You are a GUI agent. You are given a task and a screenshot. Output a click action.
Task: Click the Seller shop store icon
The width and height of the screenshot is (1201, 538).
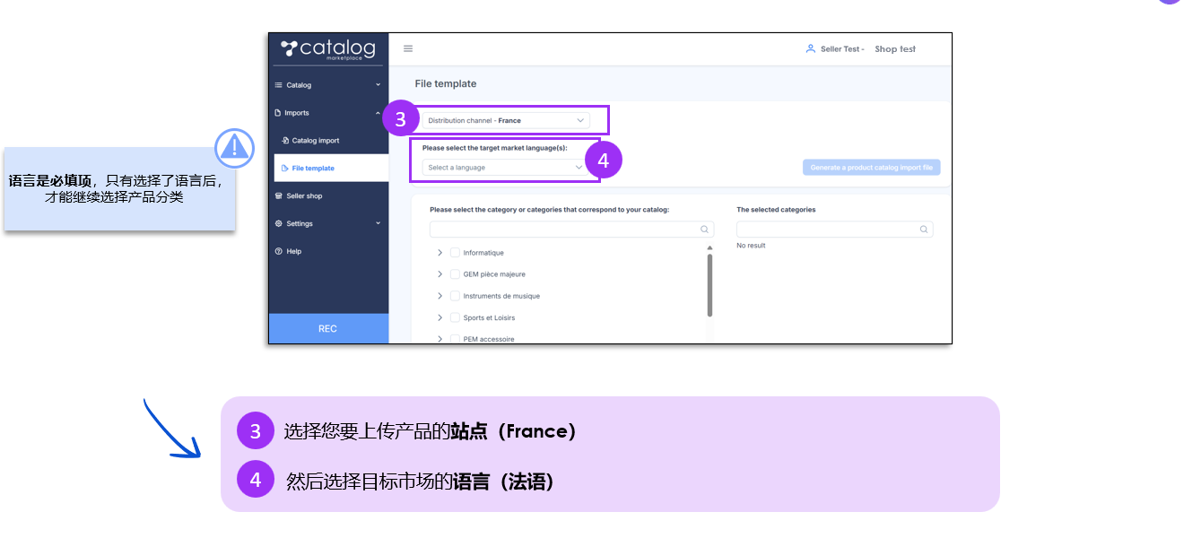point(278,196)
